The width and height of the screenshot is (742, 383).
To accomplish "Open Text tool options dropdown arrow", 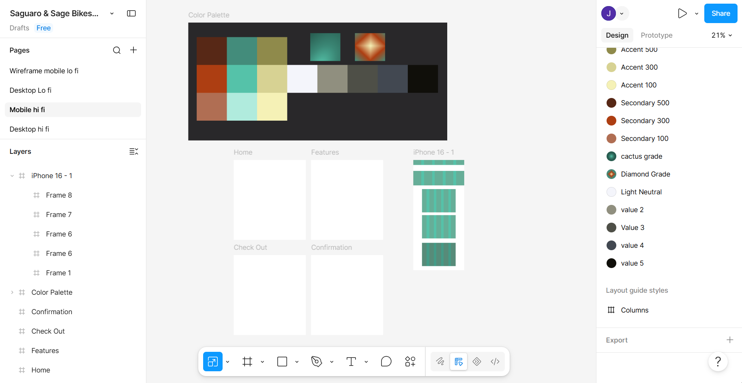I will [x=366, y=362].
